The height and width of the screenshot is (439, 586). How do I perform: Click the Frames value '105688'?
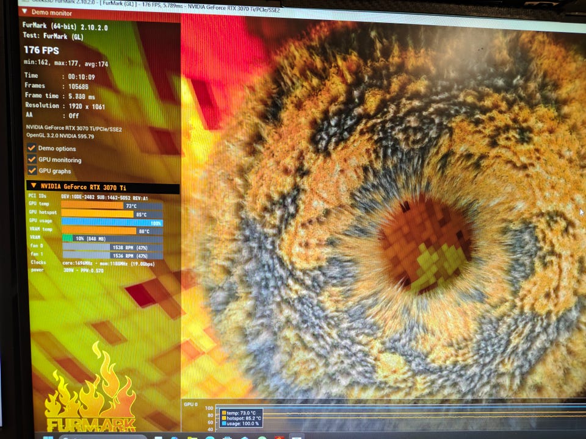coord(79,87)
